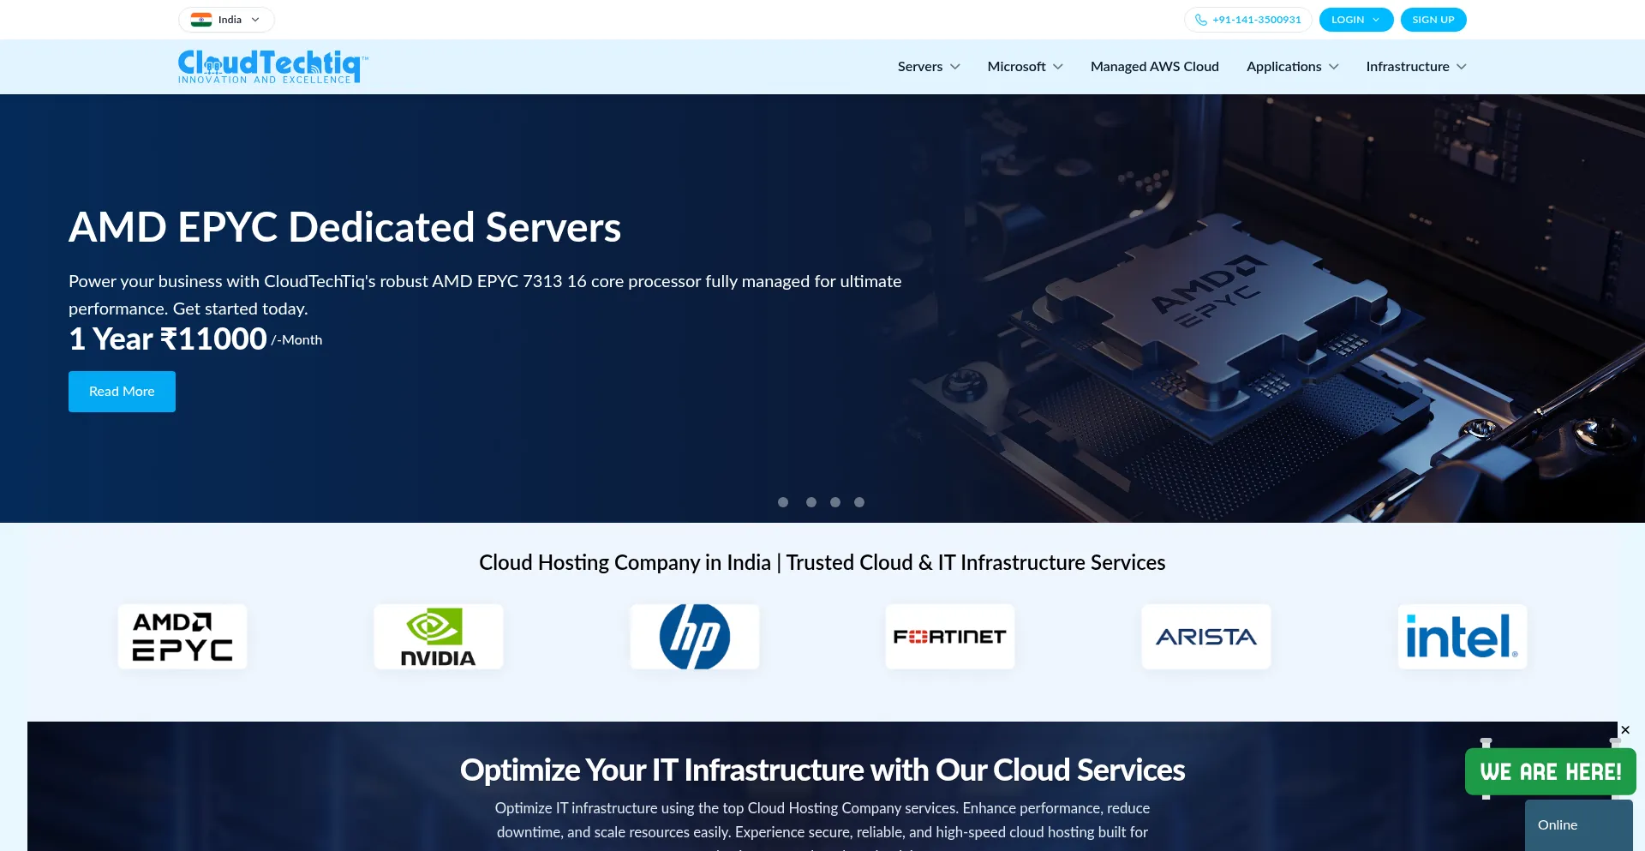Image resolution: width=1645 pixels, height=851 pixels.
Task: Click the SIGN UP button
Action: (x=1433, y=20)
